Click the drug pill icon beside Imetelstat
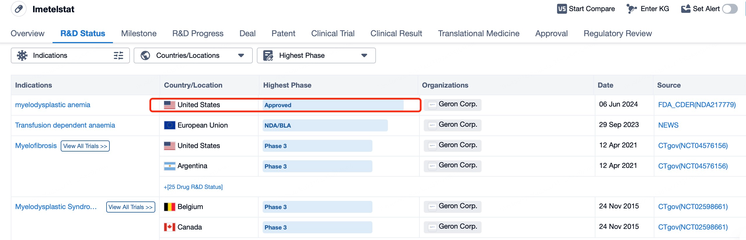The height and width of the screenshot is (240, 746). click(x=19, y=9)
